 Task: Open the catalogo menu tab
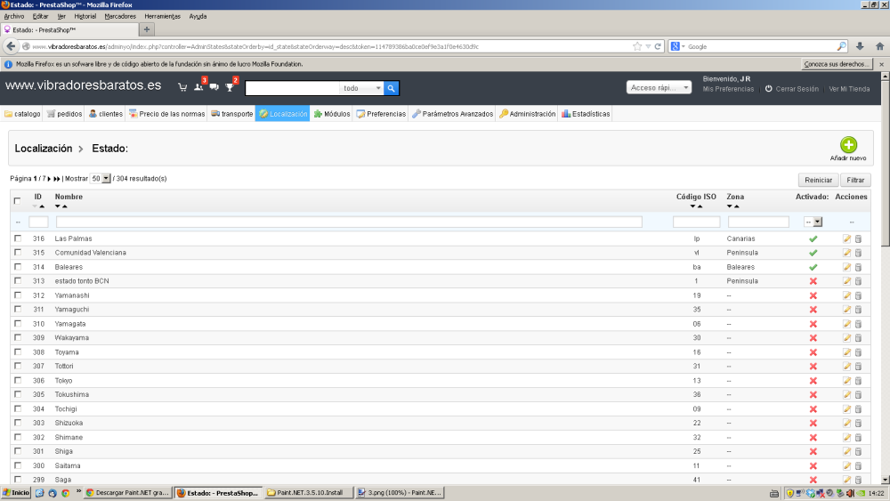[23, 114]
